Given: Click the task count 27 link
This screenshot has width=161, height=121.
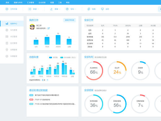Looking at the screenshot, I should pos(49,28).
